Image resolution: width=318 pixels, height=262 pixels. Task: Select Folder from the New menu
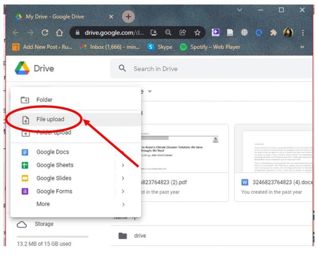click(76, 100)
